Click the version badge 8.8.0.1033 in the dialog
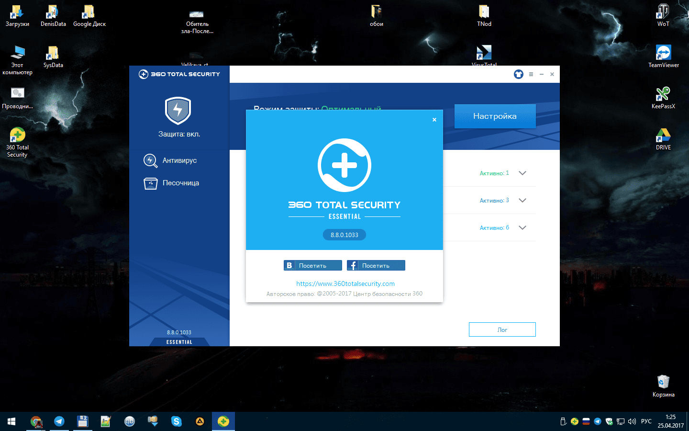 click(344, 235)
